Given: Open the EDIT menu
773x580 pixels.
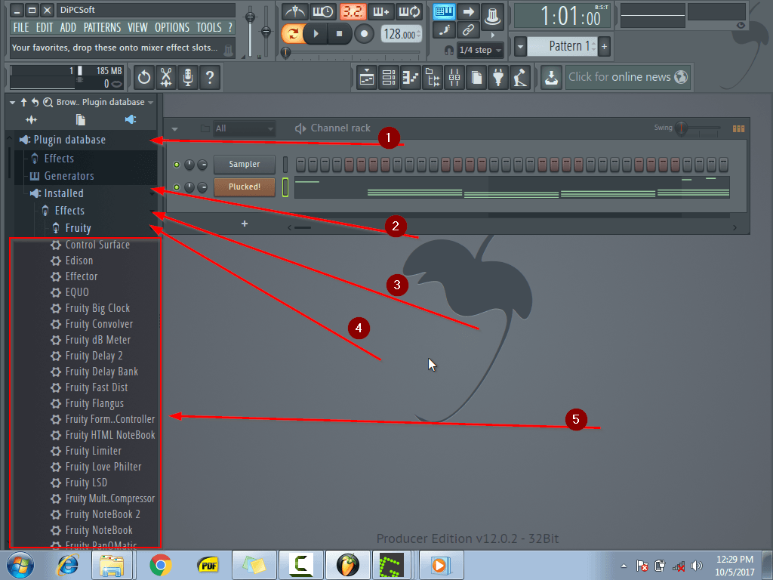Looking at the screenshot, I should click(x=45, y=28).
